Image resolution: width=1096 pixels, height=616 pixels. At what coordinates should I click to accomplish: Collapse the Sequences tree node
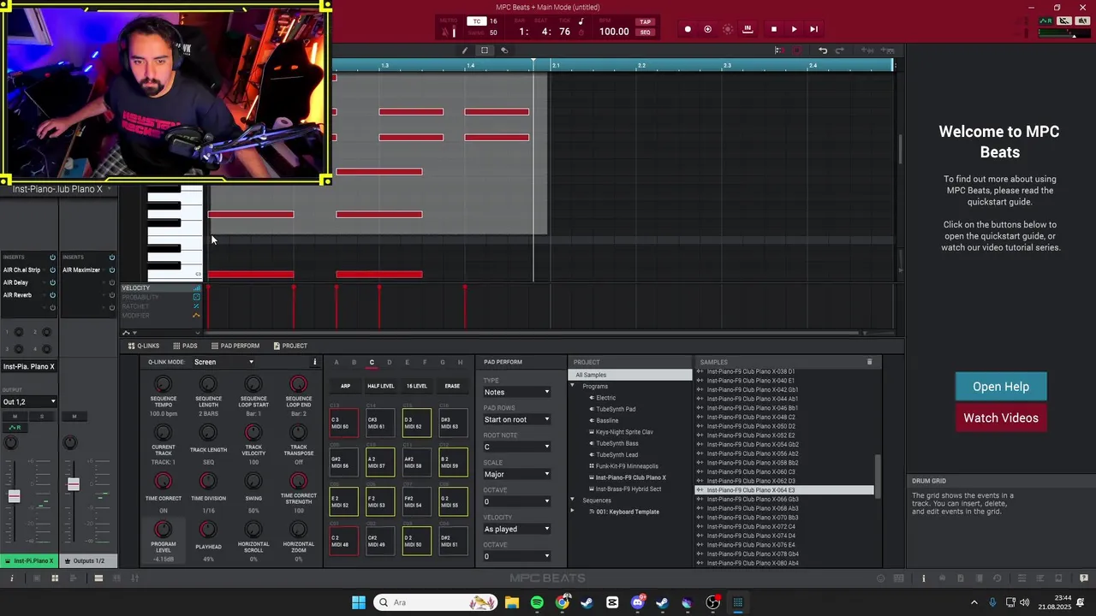[x=573, y=500]
